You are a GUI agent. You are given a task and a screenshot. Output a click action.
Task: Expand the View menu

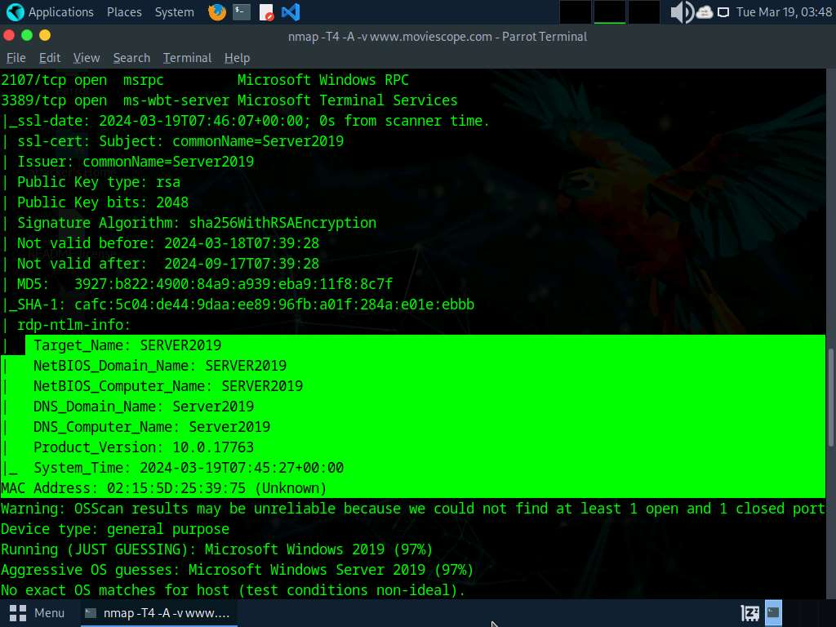(x=87, y=58)
